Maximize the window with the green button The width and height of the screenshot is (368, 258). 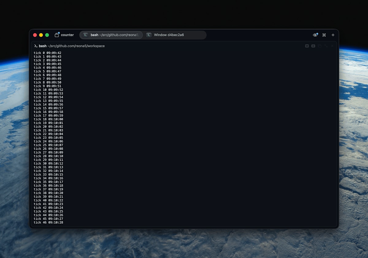47,35
